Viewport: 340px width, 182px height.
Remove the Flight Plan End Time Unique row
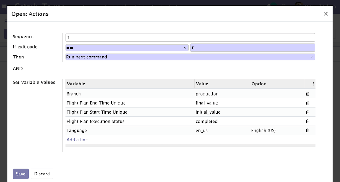pyautogui.click(x=308, y=103)
